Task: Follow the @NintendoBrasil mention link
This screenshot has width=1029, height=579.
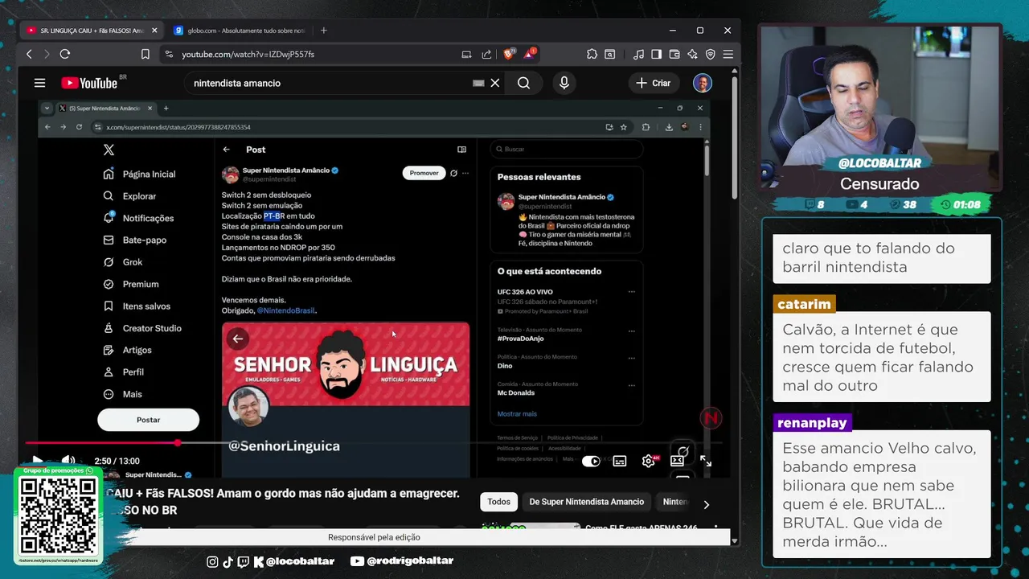Action: click(x=285, y=310)
